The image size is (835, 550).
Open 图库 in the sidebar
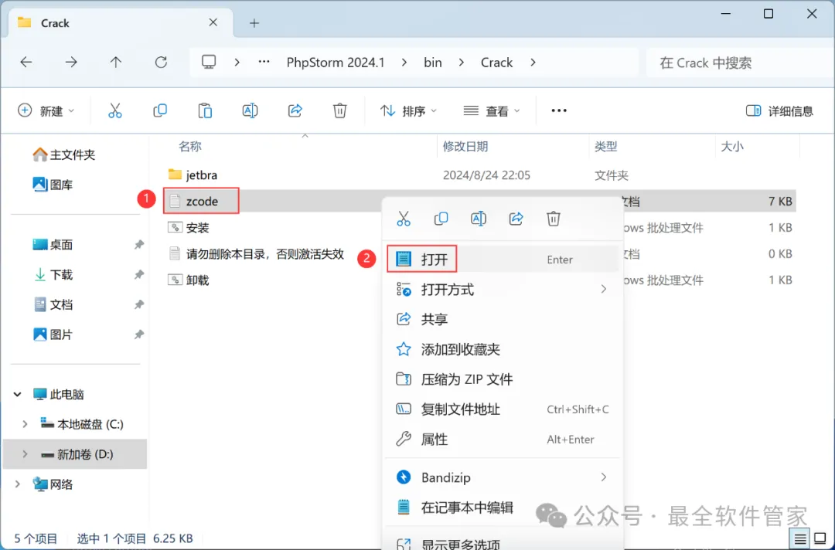tap(53, 185)
